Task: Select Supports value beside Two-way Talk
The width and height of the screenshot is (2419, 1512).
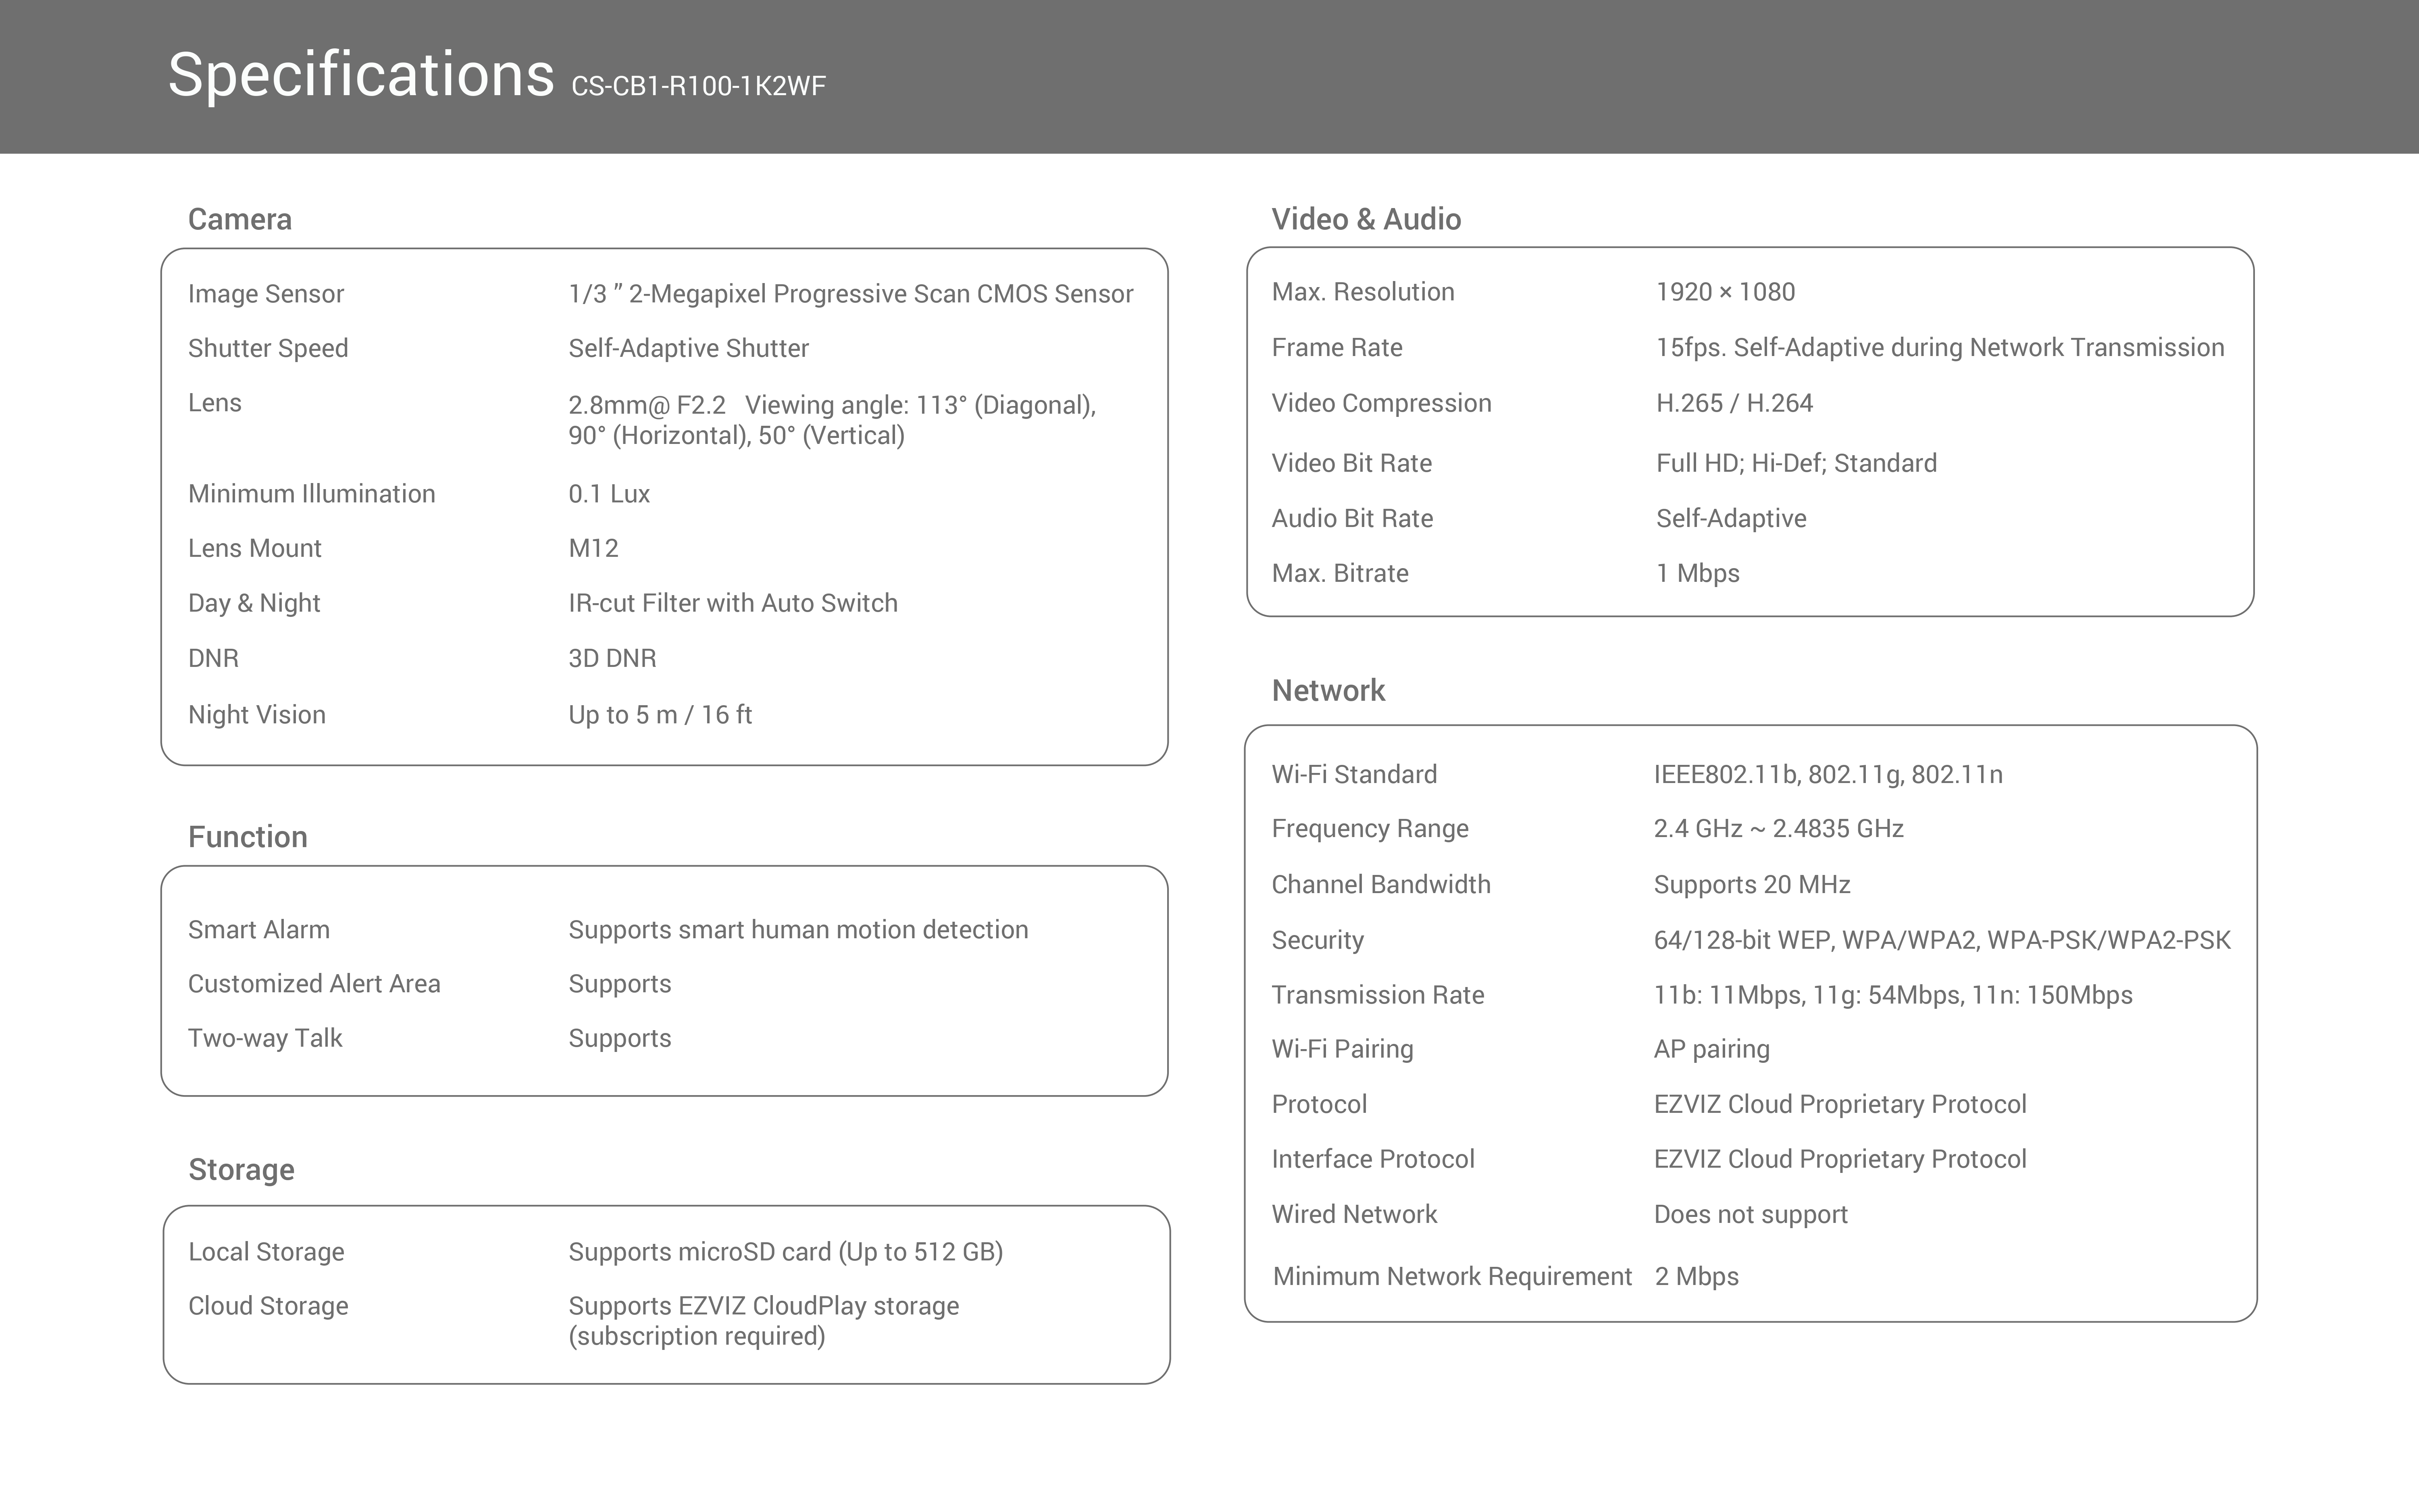Action: coord(620,1039)
